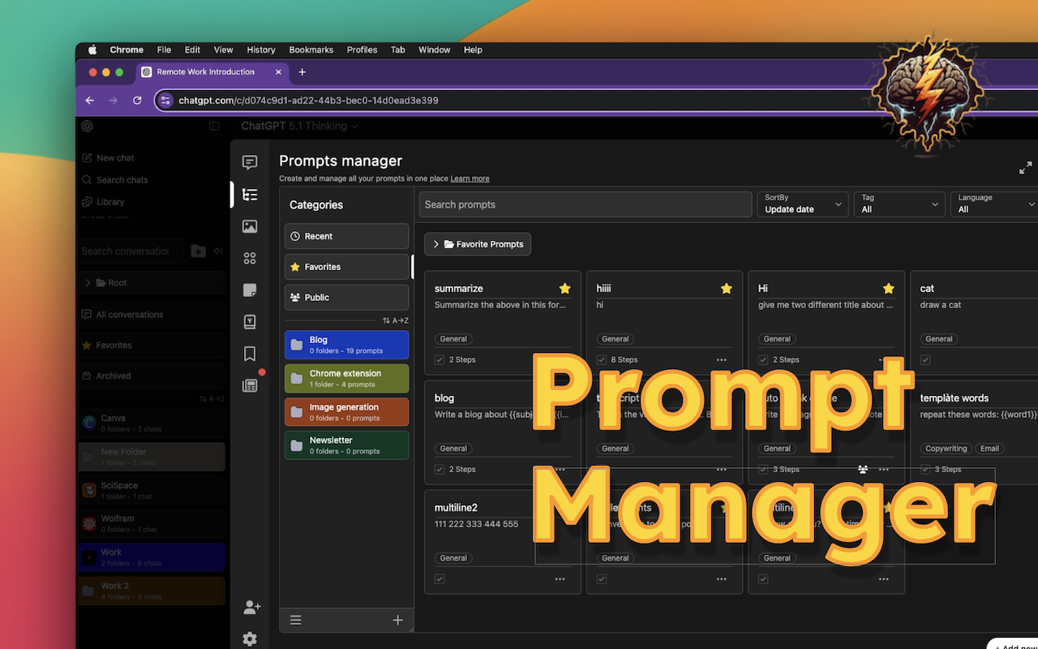Open the sticky notes icon in the manager sidebar
The height and width of the screenshot is (649, 1038).
pos(250,290)
